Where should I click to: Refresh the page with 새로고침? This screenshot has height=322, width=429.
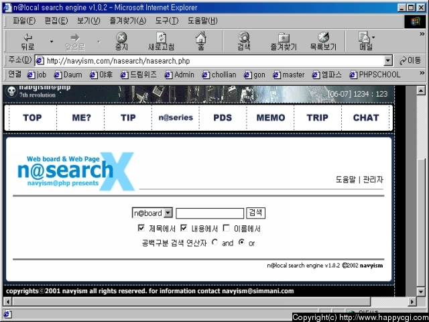pos(161,42)
